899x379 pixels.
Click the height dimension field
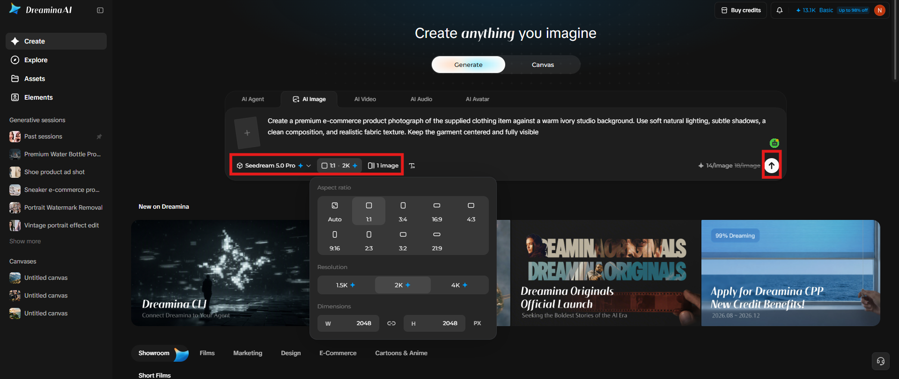[435, 323]
